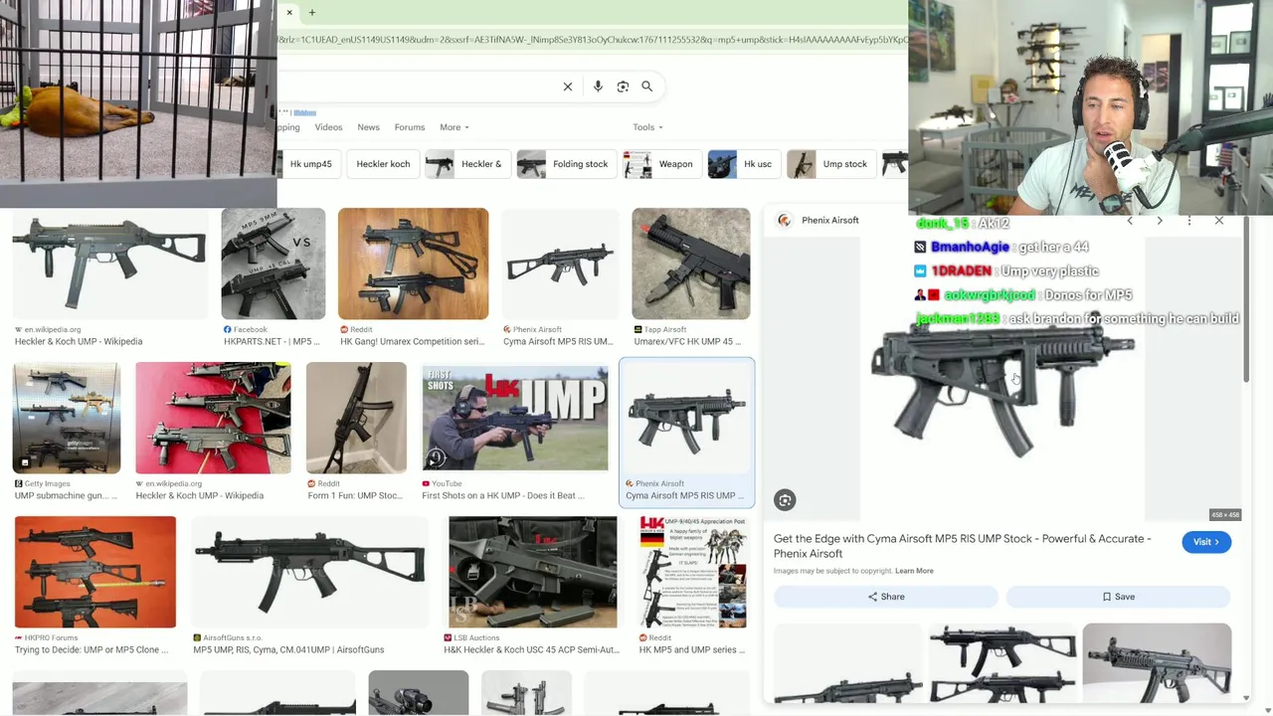The width and height of the screenshot is (1273, 716).
Task: Open the Cyma Airsoft MP5 title link in preview
Action: tap(962, 546)
